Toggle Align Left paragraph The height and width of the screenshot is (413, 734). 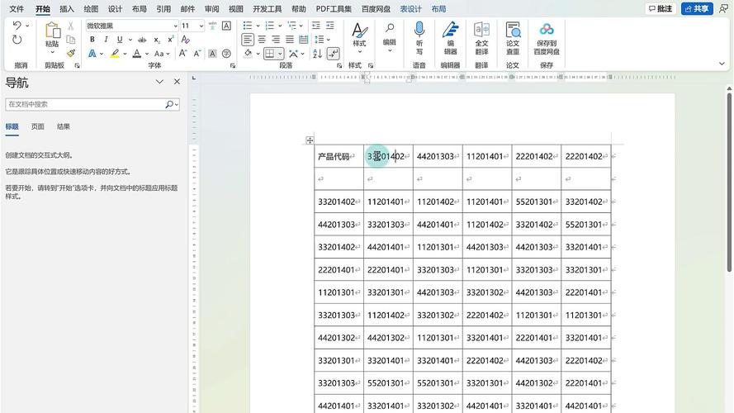click(x=248, y=40)
